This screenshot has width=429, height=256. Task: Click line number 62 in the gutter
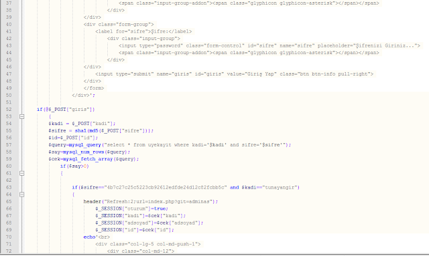pos(9,180)
